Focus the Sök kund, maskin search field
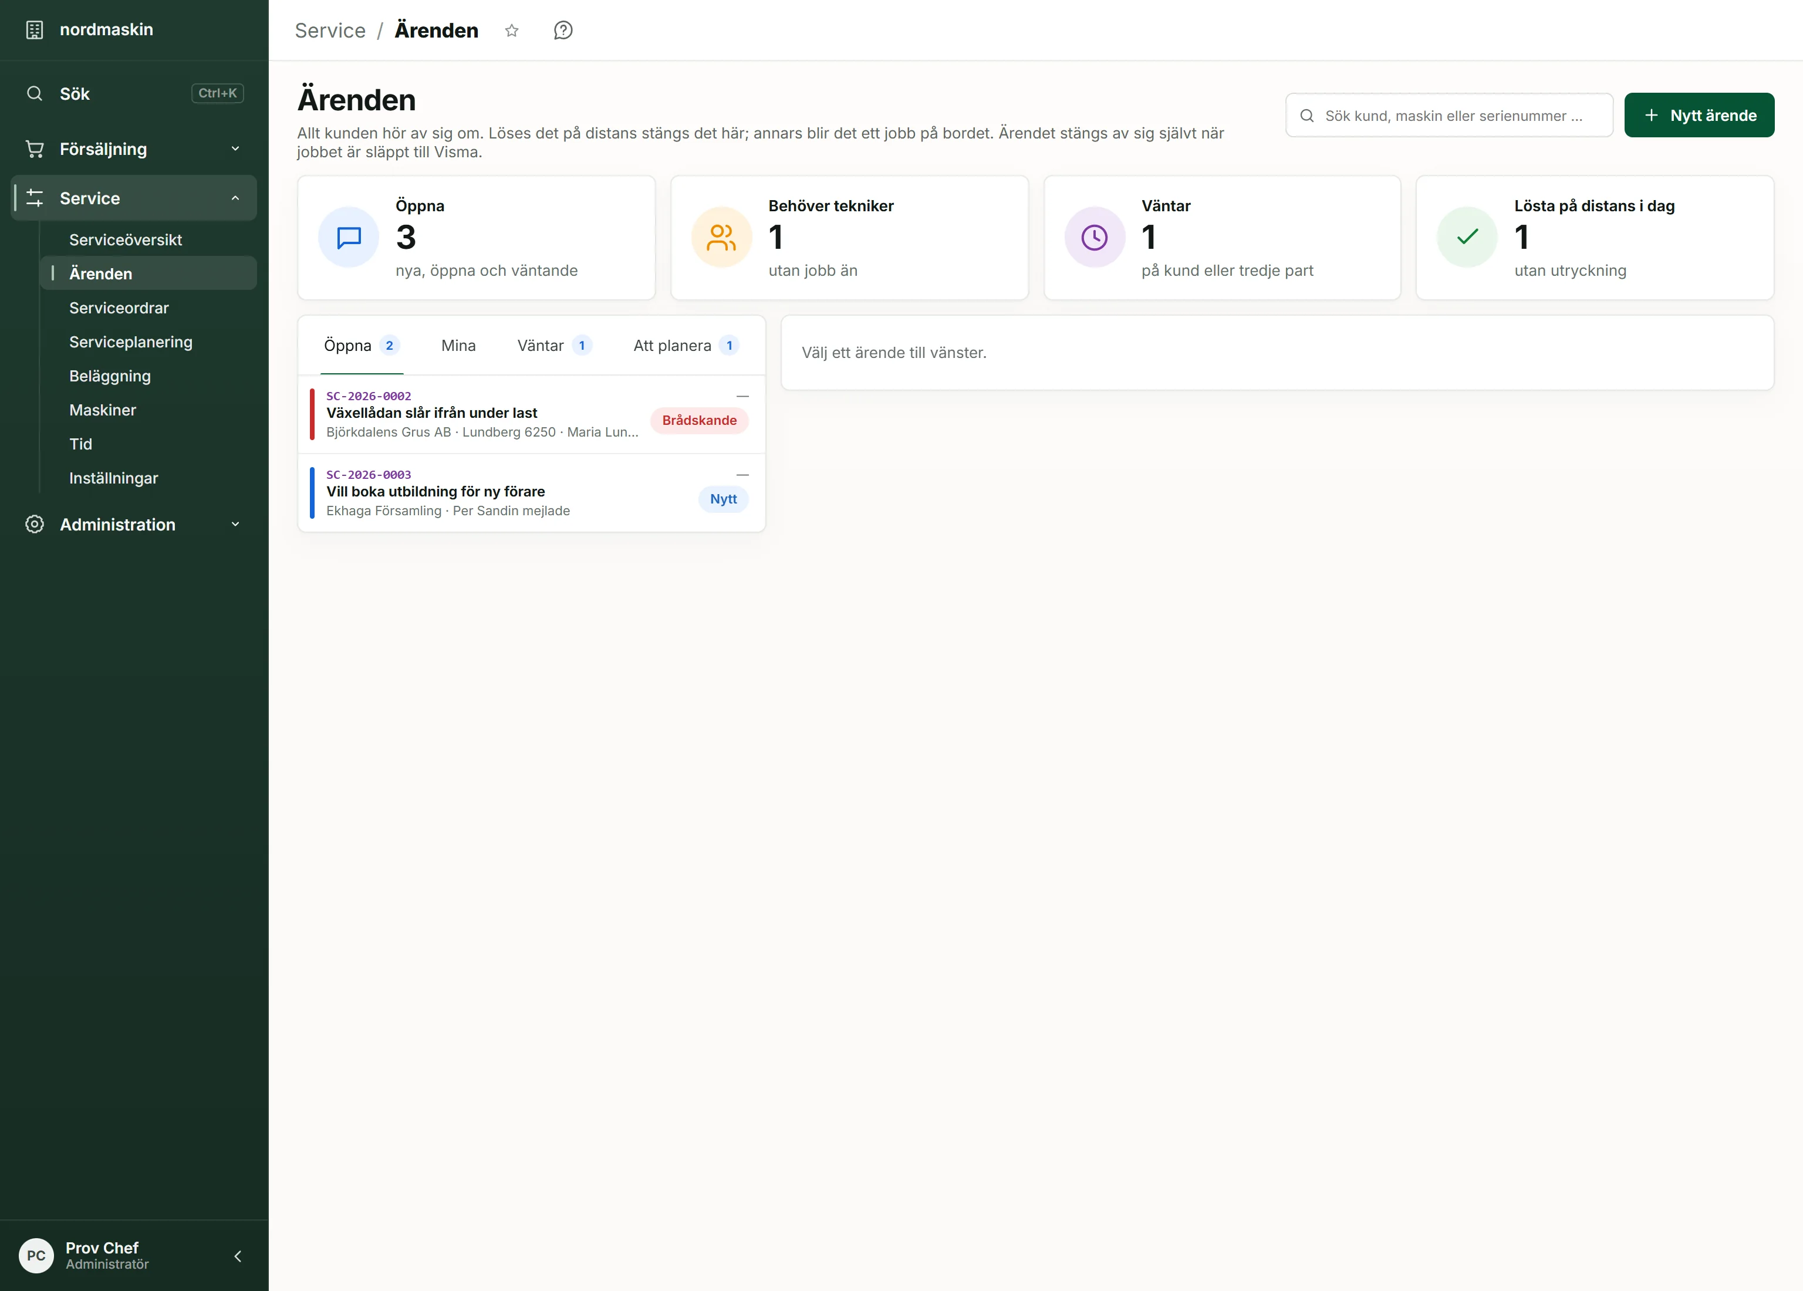 click(x=1449, y=115)
